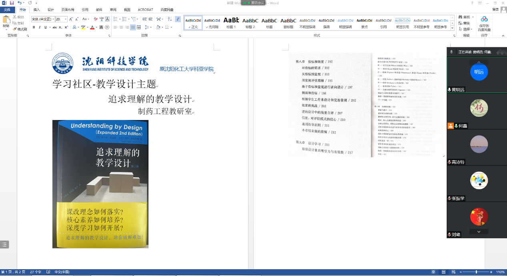The height and width of the screenshot is (276, 507).
Task: Click the zoom slider in the status bar
Action: tap(476, 272)
